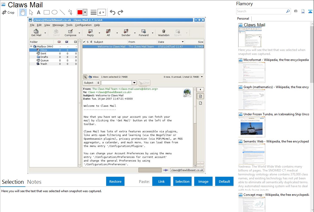Screen dimensions: 314x212
Task: Select the Queue folder
Action: [x=53, y=60]
